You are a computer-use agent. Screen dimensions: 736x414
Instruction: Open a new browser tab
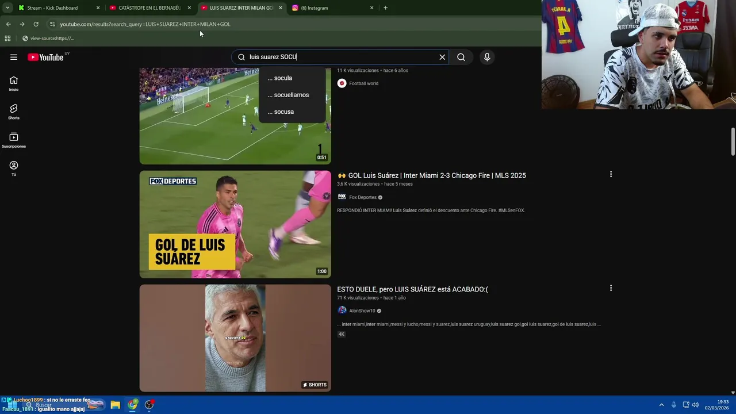tap(385, 8)
